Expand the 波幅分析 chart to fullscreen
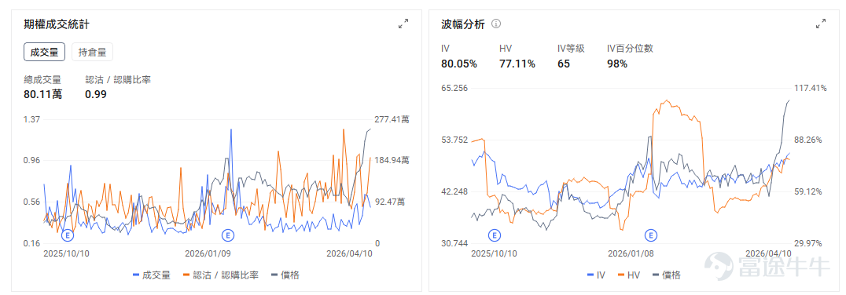 (821, 24)
